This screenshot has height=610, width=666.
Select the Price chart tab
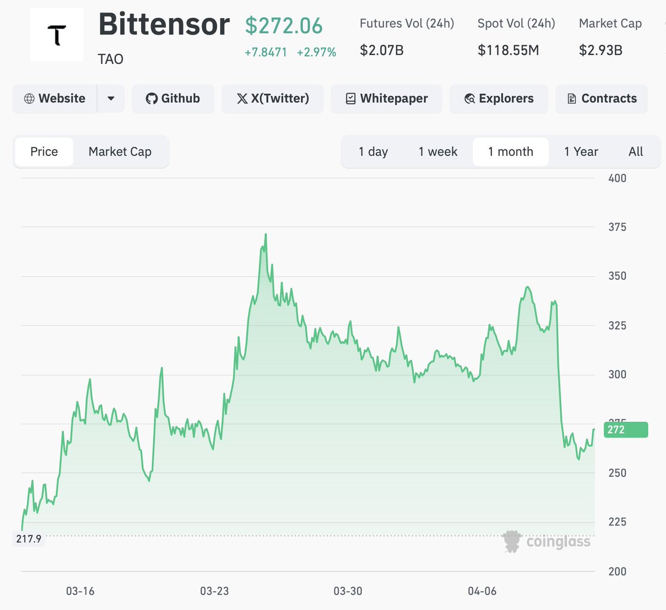[x=44, y=152]
